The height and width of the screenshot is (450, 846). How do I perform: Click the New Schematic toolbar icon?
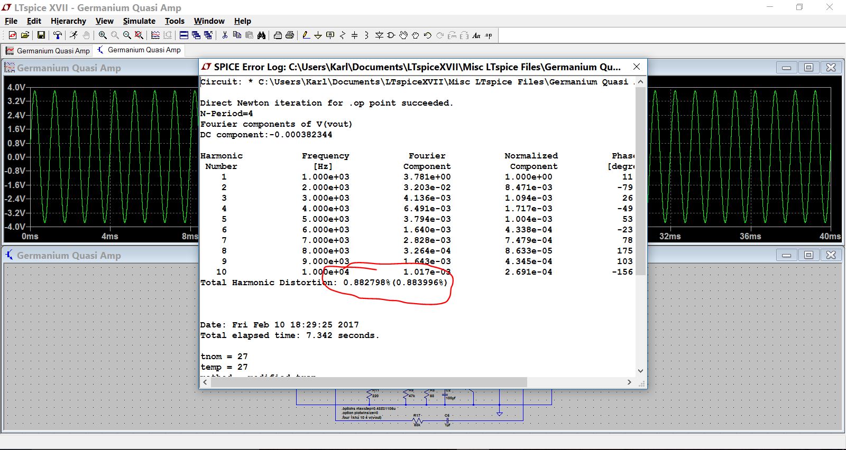13,35
